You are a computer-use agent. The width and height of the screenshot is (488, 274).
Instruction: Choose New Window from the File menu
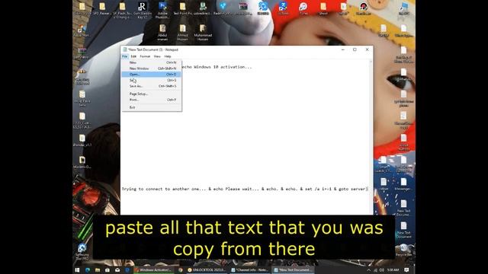151,68
